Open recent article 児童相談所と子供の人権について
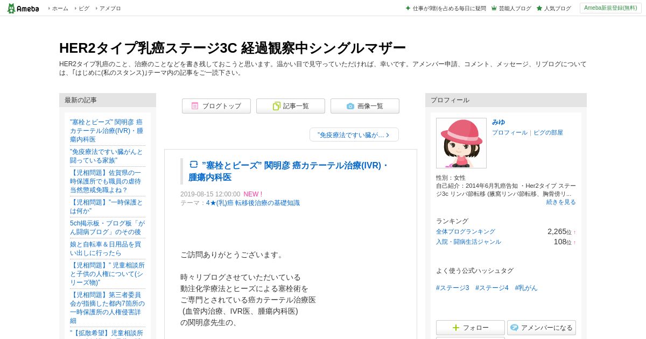This screenshot has height=339, width=646. click(x=107, y=274)
